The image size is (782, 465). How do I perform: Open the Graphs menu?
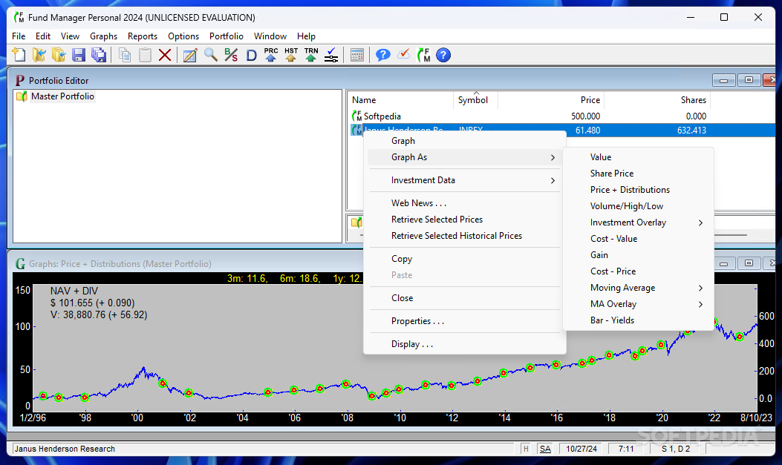104,36
